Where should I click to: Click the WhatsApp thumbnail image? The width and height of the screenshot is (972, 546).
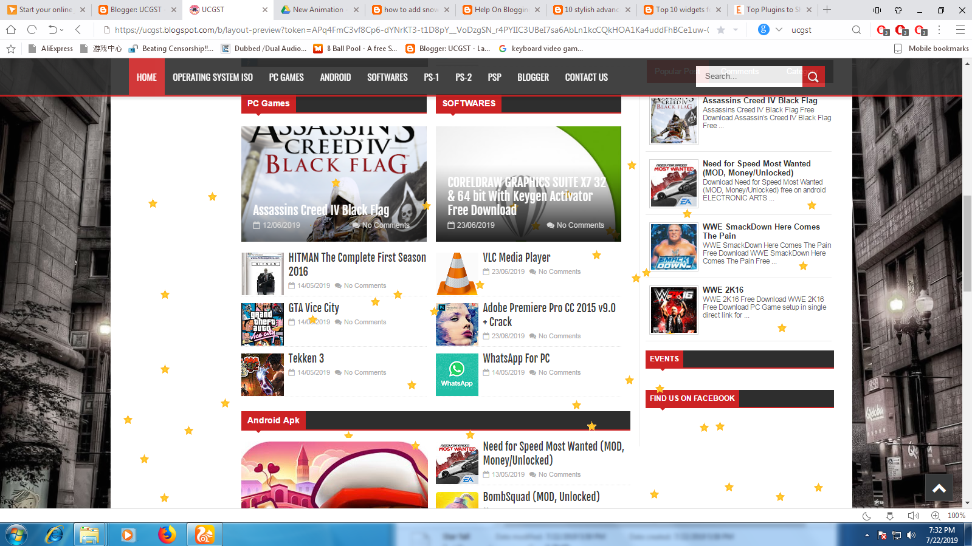click(x=457, y=375)
